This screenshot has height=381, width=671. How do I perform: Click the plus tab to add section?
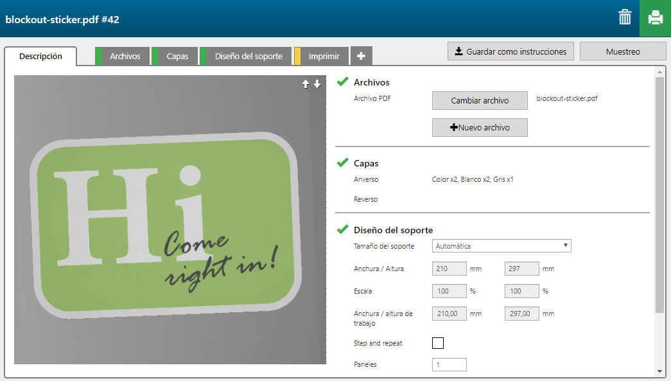pyautogui.click(x=361, y=57)
